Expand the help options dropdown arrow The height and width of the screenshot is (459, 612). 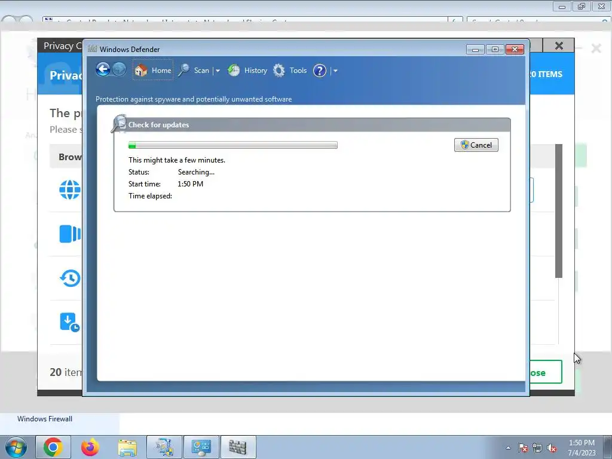click(335, 71)
